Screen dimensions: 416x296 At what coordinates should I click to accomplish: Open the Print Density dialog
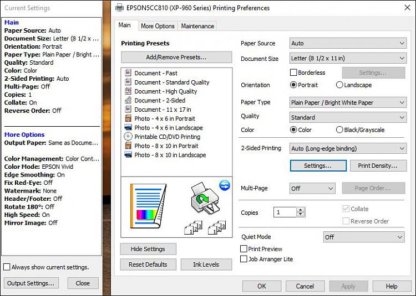click(378, 165)
